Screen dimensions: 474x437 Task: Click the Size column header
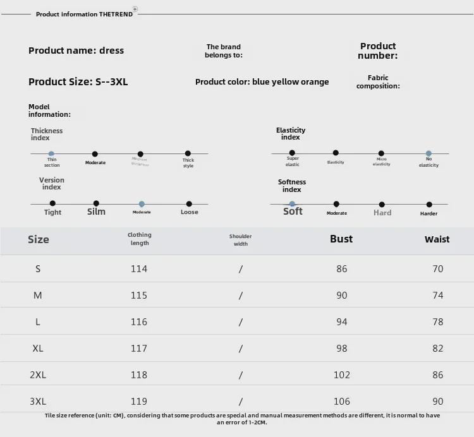pyautogui.click(x=38, y=239)
